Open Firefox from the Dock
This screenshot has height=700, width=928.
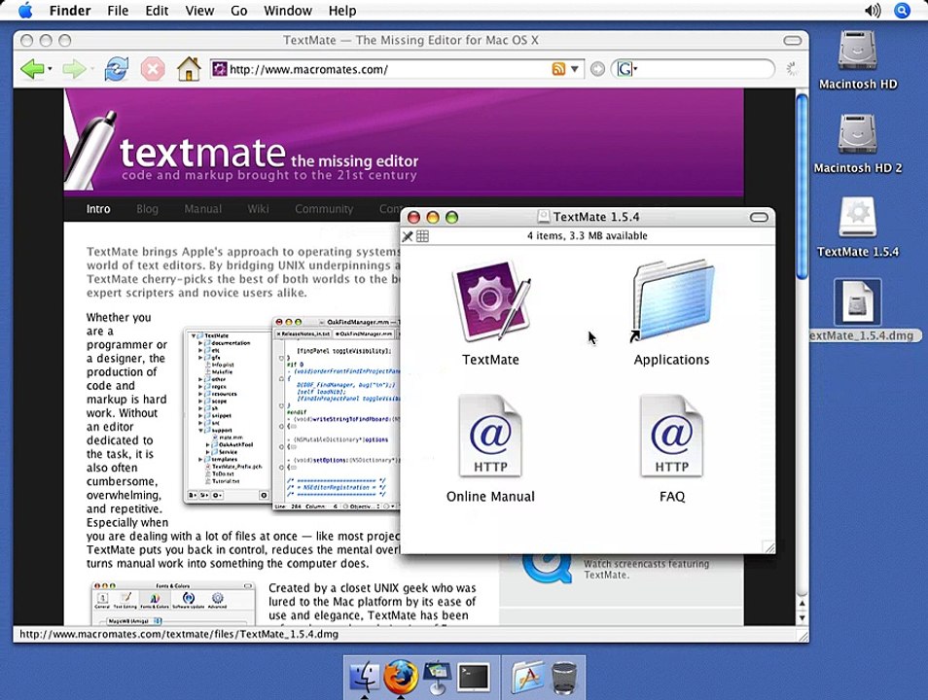click(401, 677)
